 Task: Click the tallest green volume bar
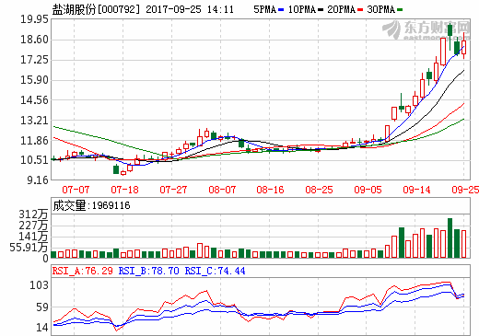[450, 238]
